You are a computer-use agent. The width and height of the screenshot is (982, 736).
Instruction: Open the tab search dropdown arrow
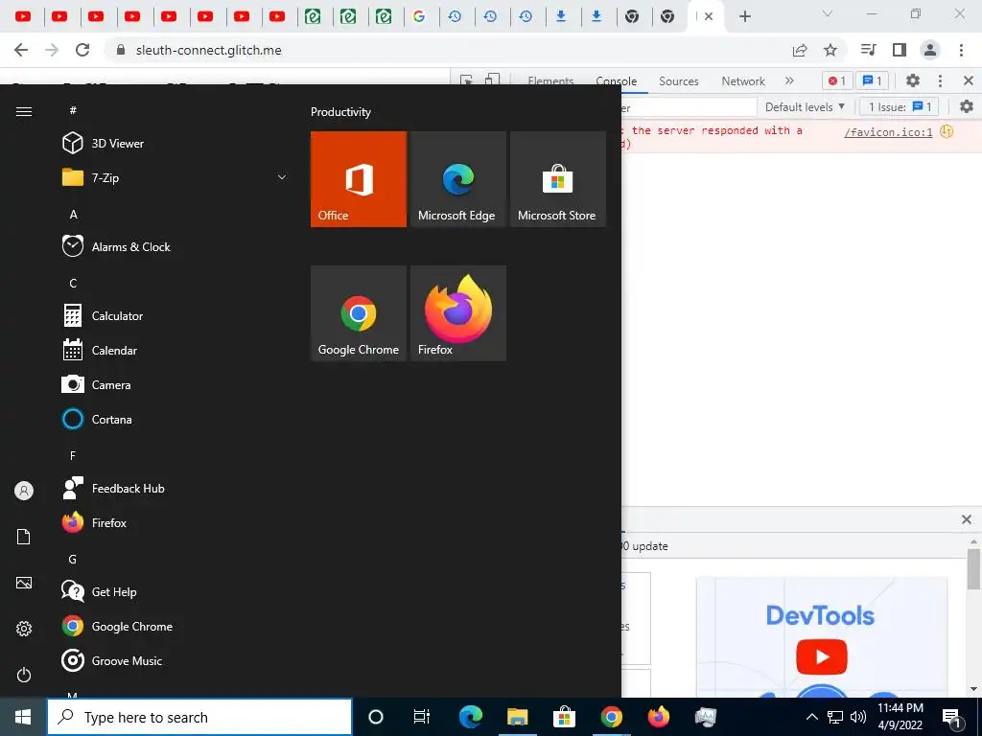[828, 13]
